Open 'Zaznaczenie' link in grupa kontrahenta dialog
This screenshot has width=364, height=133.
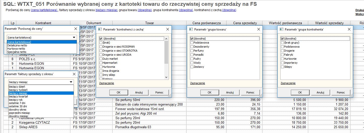(288, 83)
